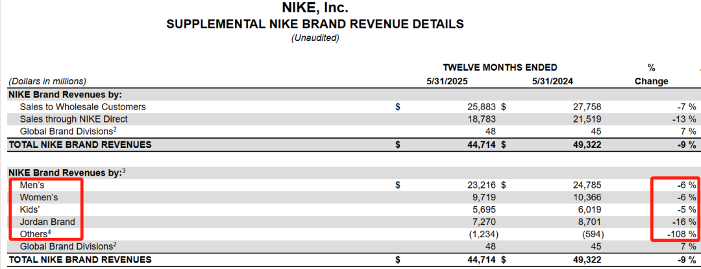Click the Twelve Months Ended column header
701x269 pixels.
pos(500,67)
